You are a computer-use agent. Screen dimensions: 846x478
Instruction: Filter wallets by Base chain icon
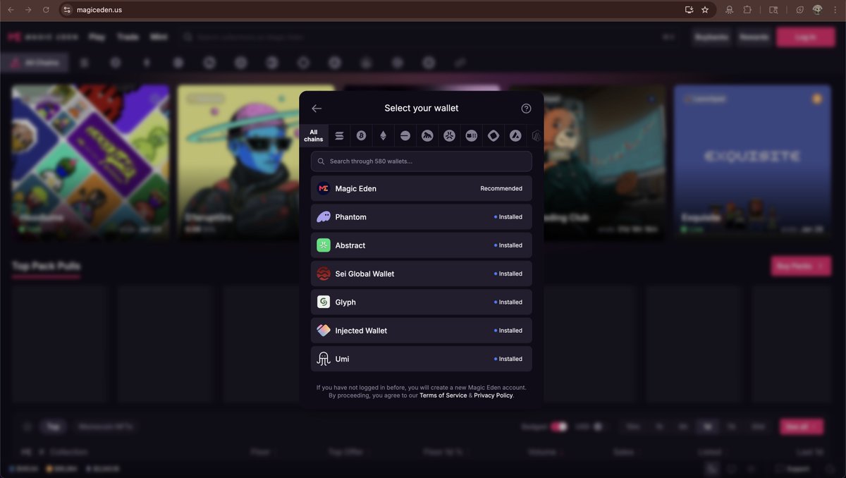pyautogui.click(x=405, y=135)
